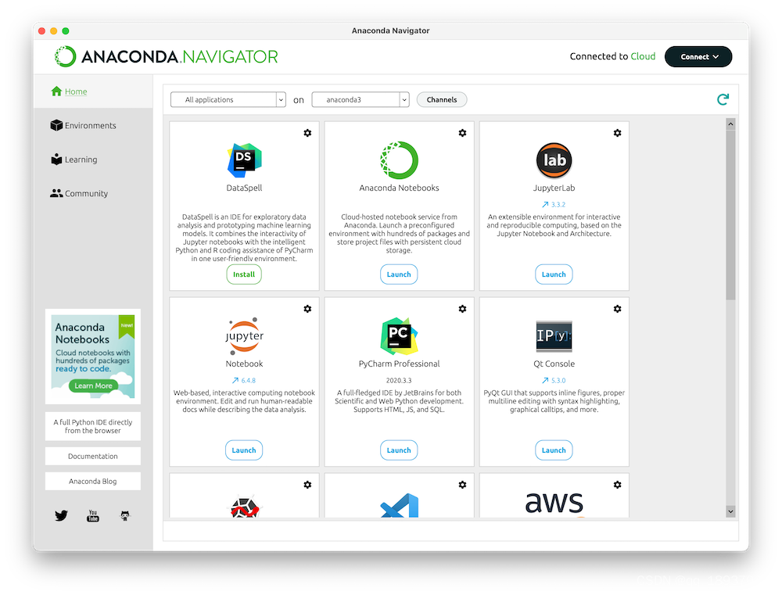Open settings gear on bottom-left partially visible tile
Screen dimensions: 782x595
point(307,485)
